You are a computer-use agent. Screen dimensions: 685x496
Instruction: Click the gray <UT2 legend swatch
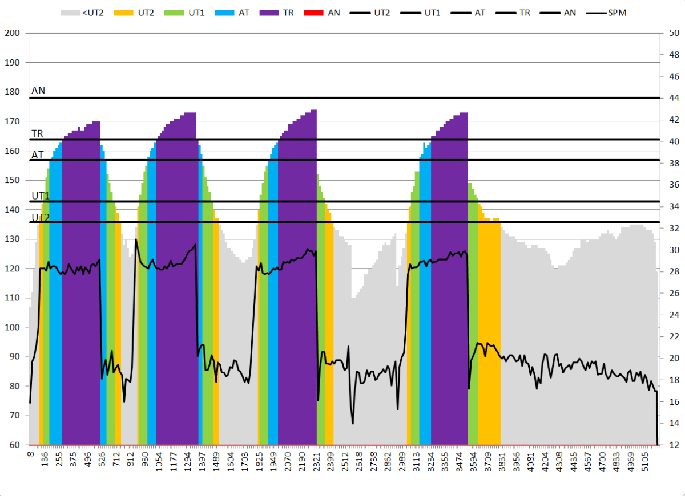tap(70, 12)
